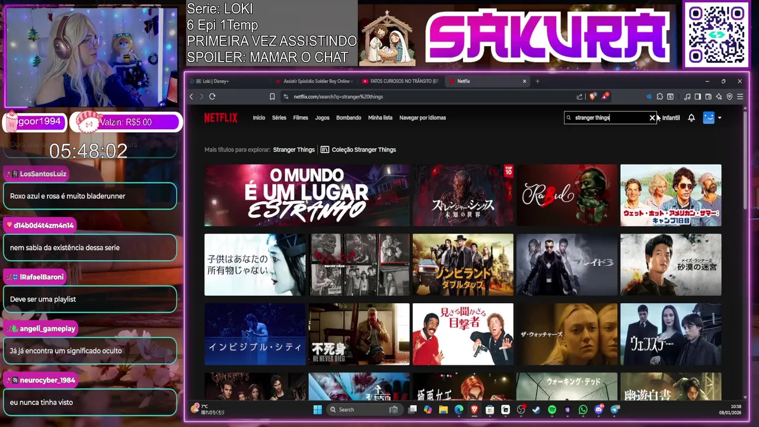The width and height of the screenshot is (759, 427).
Task: Bookmark this page in the address bar
Action: tap(272, 97)
